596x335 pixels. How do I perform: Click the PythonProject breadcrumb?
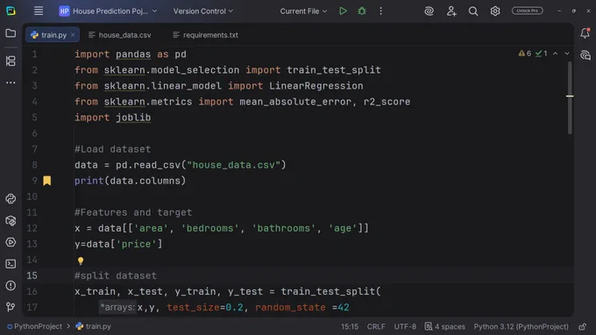point(34,326)
